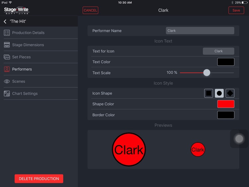The width and height of the screenshot is (249, 187).
Task: Select the circle icon shape
Action: click(x=219, y=93)
